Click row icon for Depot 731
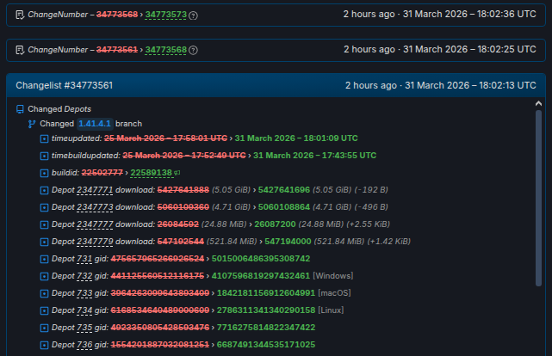 coord(44,260)
